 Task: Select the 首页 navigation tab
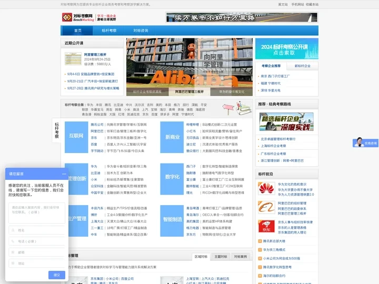click(x=78, y=31)
